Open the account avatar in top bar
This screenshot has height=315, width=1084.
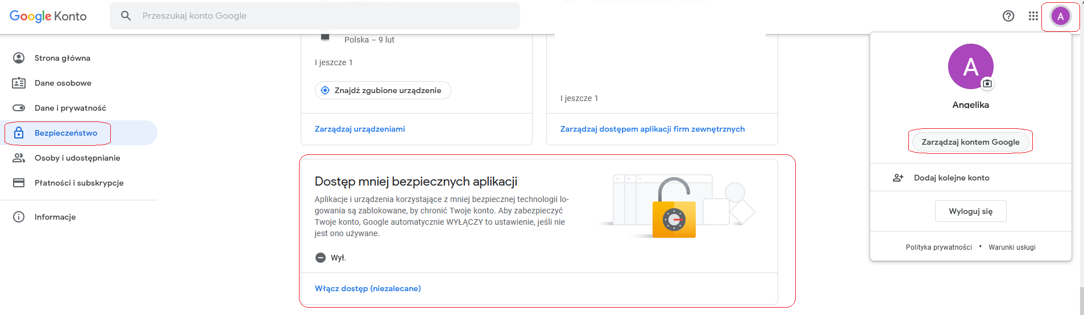click(1060, 16)
